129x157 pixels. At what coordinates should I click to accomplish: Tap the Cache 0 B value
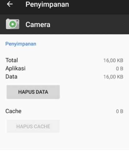point(120,111)
